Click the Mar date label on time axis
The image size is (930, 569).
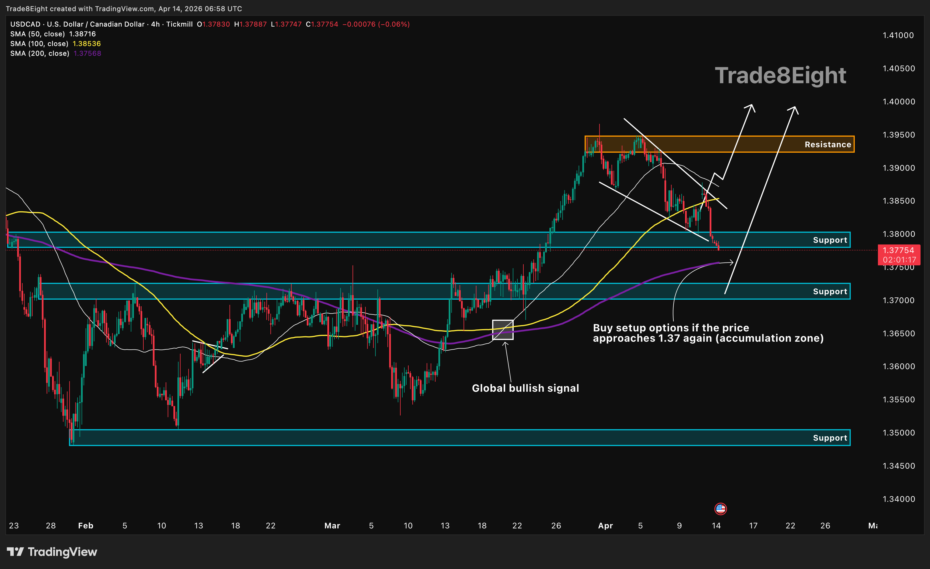(x=332, y=526)
